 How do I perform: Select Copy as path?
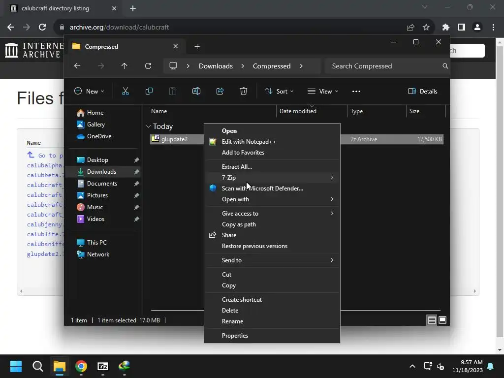272,224
